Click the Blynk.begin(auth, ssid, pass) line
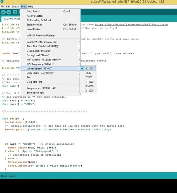This screenshot has height=193, width=177. 32,148
